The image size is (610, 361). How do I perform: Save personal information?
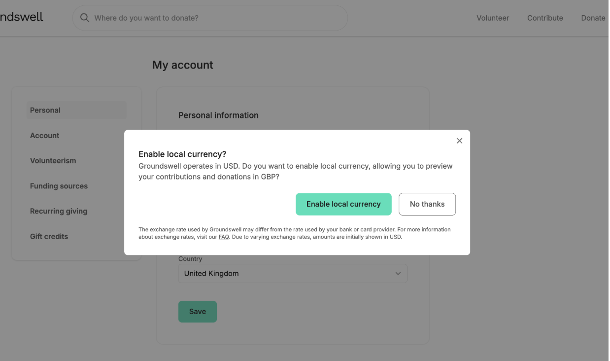tap(198, 312)
